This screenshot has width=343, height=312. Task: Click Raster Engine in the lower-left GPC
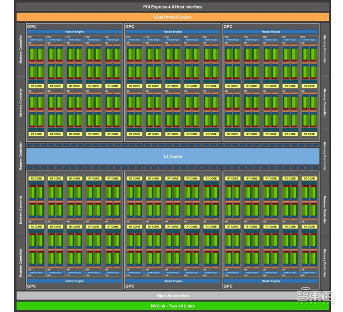tap(75, 281)
